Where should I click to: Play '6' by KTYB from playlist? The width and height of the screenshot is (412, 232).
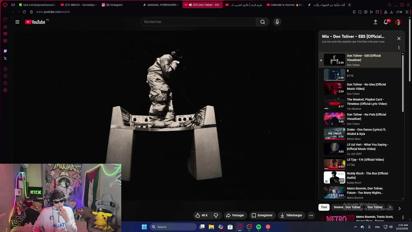[x=360, y=74]
